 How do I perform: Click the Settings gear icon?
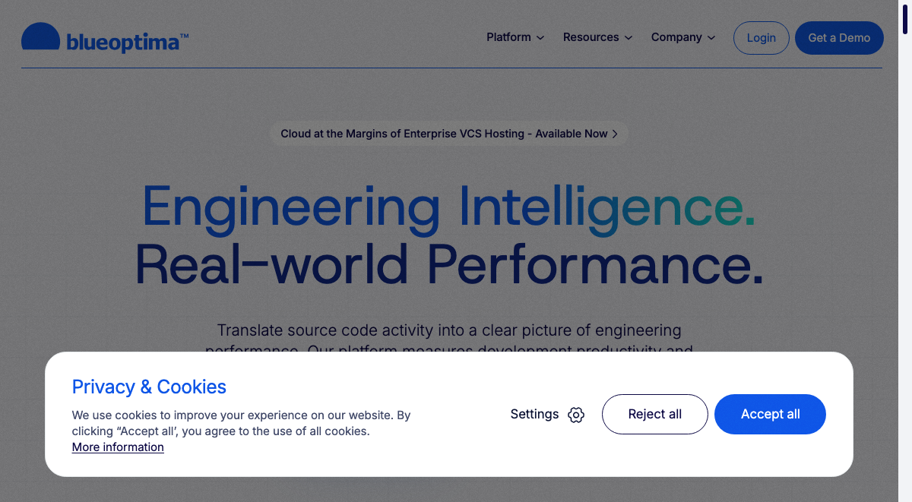[575, 415]
